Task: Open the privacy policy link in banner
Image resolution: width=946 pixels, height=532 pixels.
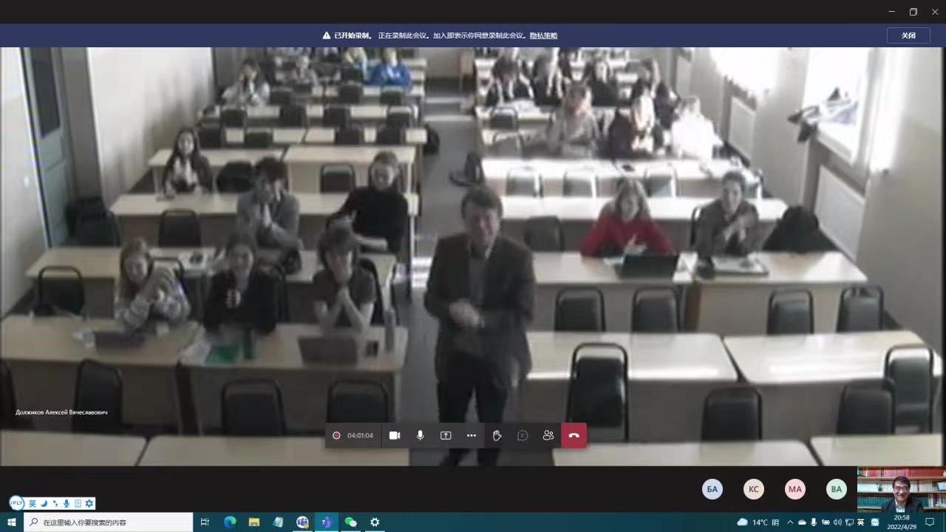Action: click(x=543, y=35)
